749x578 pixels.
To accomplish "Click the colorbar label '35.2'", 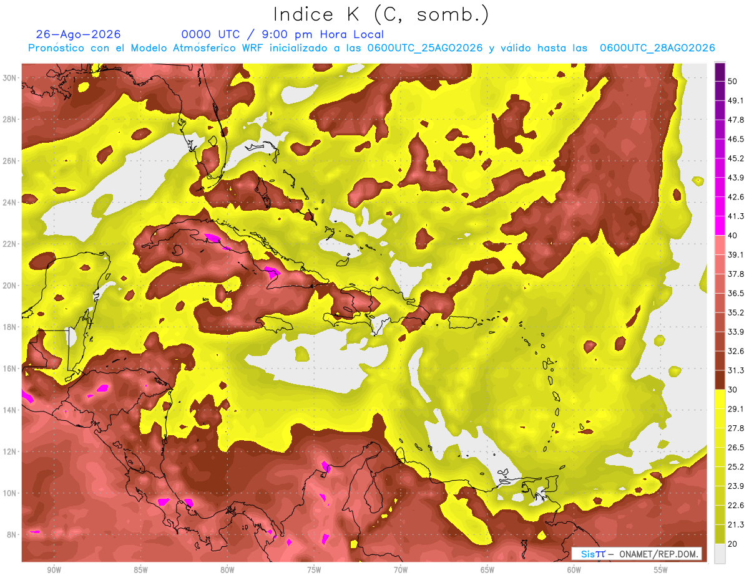I will tap(736, 312).
